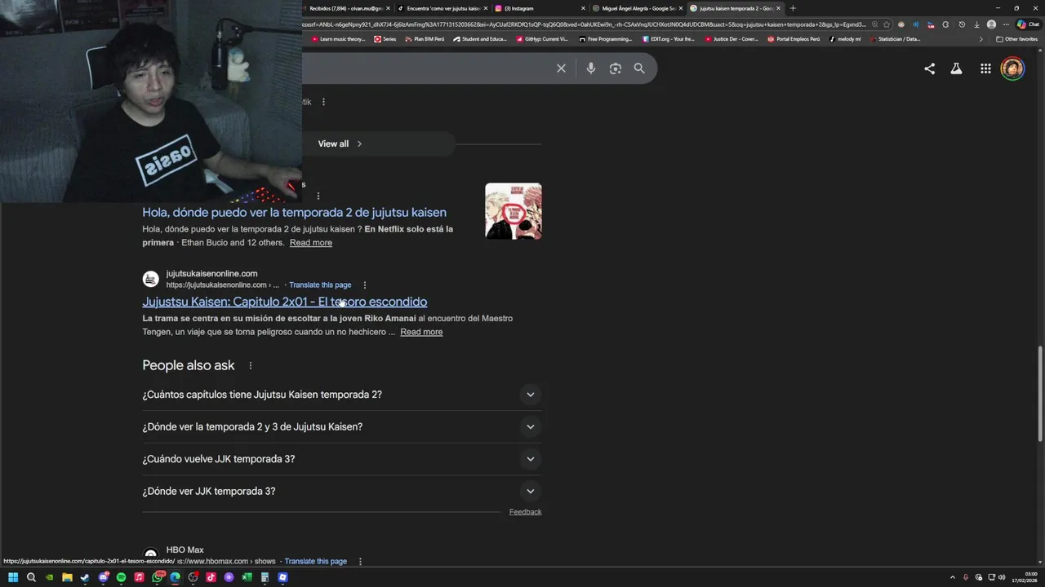Screen dimensions: 1045x587
Task: Click 'Read more' under Riko Amanai snippet
Action: [x=421, y=332]
